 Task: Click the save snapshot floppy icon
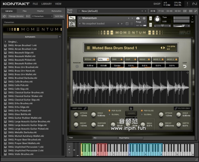(x=127, y=24)
